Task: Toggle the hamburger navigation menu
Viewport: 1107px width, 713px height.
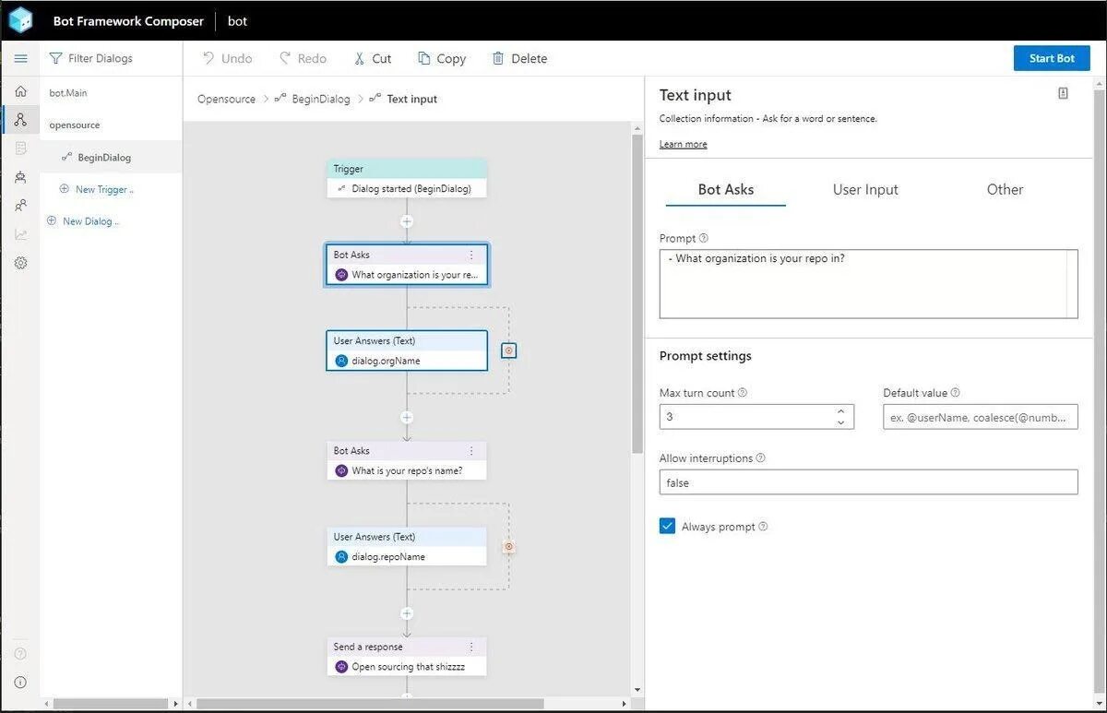Action: click(x=20, y=58)
